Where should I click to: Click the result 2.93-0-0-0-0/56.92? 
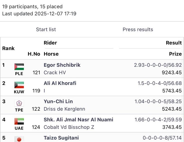coord(158,65)
